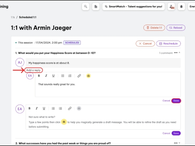Save the new comment

(x=176, y=133)
